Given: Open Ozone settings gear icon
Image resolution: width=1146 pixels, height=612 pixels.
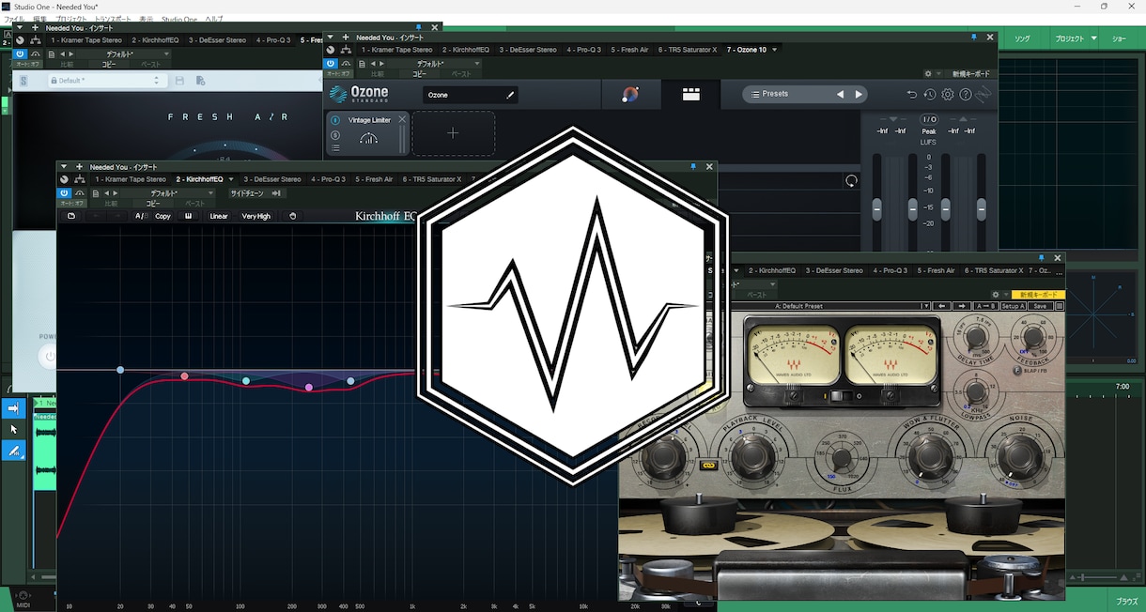Looking at the screenshot, I should pos(947,95).
